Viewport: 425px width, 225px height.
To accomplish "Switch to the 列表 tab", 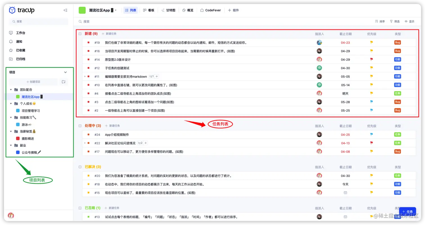I will coord(130,10).
